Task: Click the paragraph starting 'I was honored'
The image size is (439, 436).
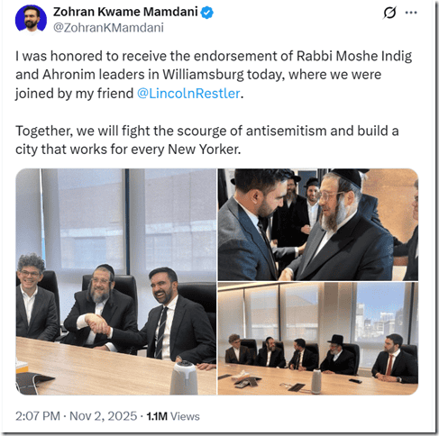Action: pos(214,75)
